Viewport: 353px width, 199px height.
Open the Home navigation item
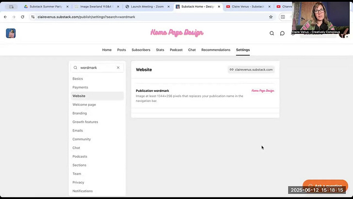(107, 50)
